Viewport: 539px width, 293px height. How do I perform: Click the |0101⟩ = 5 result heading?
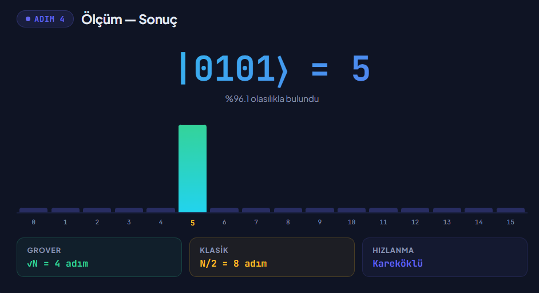point(275,69)
